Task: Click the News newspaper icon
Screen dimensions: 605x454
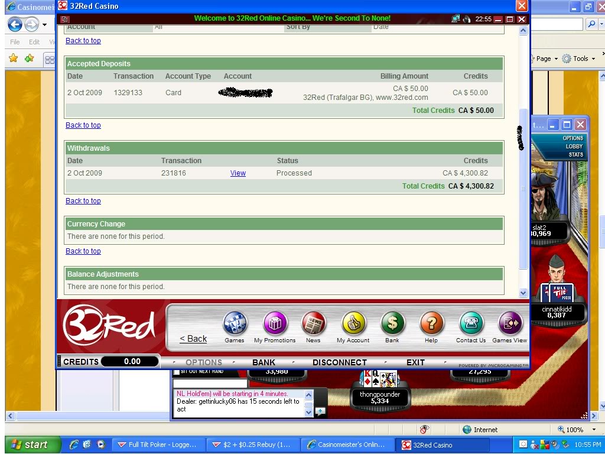Action: (313, 323)
